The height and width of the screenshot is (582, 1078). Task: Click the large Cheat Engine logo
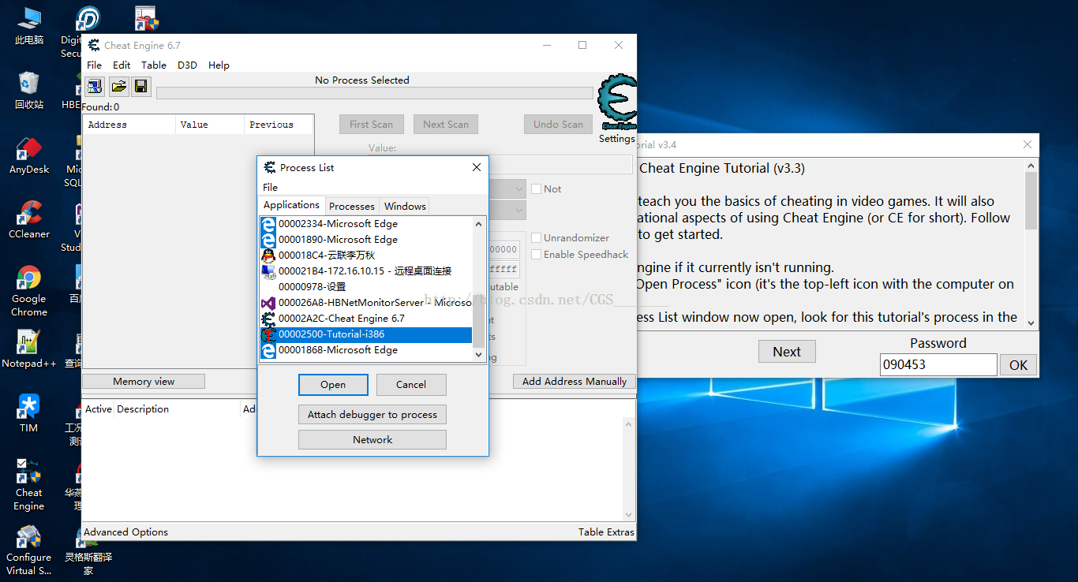[x=617, y=103]
